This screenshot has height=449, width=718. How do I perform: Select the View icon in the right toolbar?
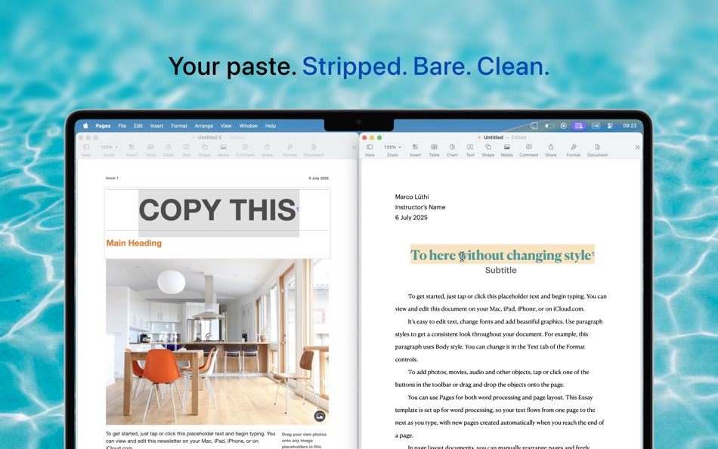(x=370, y=147)
